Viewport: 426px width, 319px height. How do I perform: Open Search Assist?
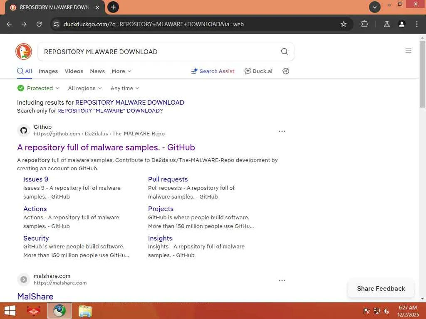tap(213, 71)
